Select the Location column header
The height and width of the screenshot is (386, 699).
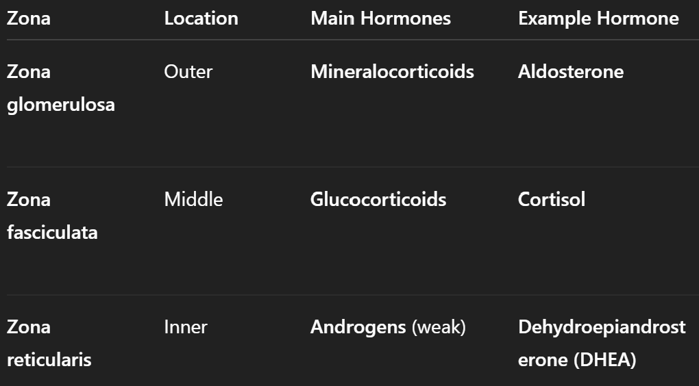click(x=201, y=18)
